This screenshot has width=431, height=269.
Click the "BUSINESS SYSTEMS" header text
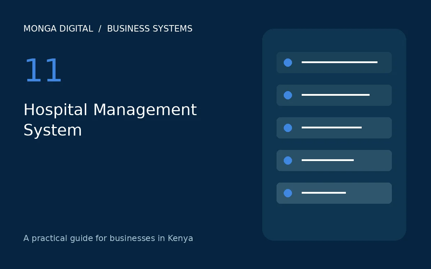[x=150, y=29]
